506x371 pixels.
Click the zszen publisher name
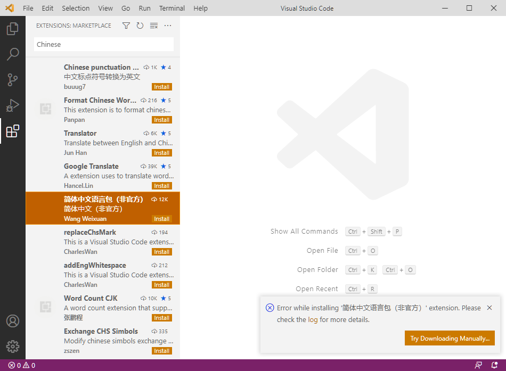[72, 351]
